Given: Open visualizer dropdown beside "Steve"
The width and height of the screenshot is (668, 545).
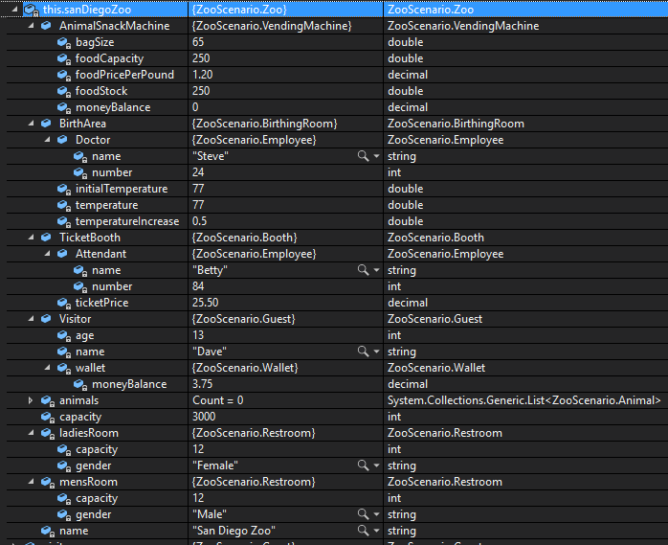Looking at the screenshot, I should pos(377,156).
